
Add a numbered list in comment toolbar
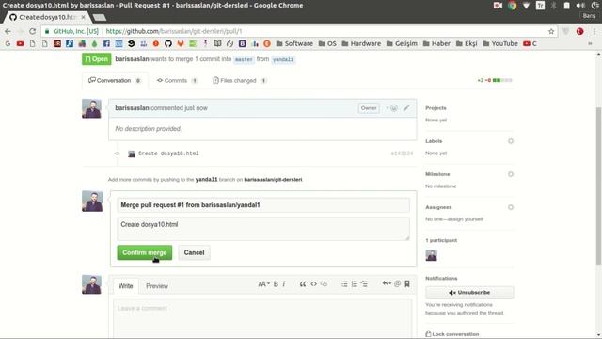tap(354, 284)
